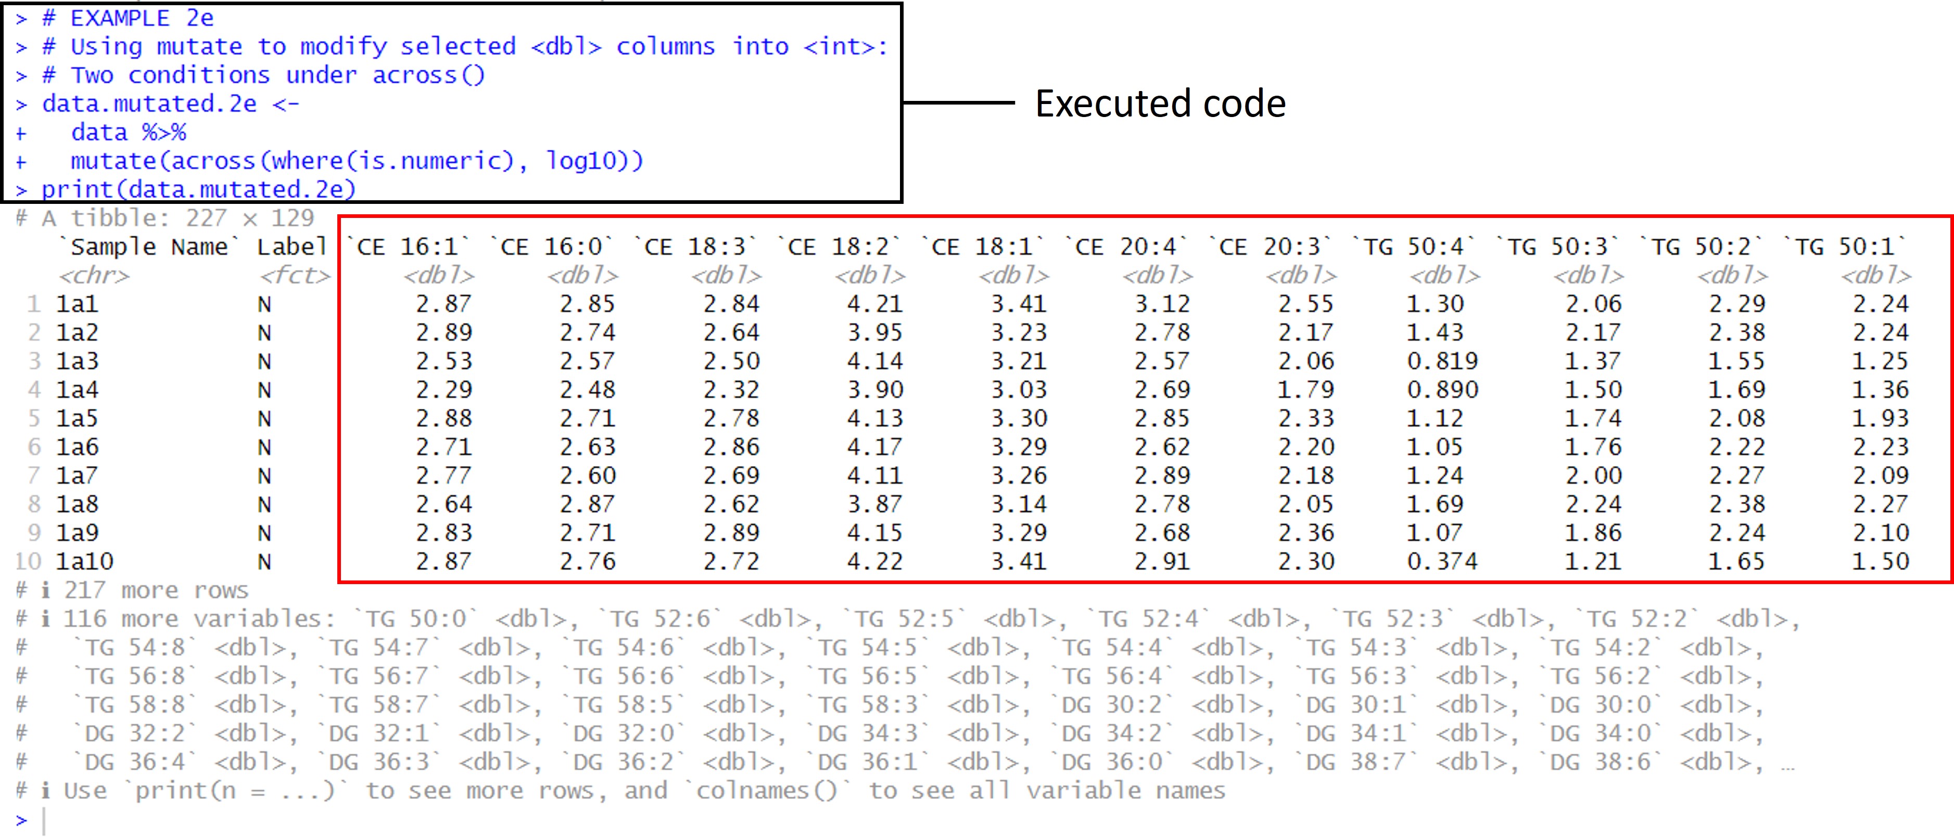Screen dimensions: 1954x840
Task: Click the 'data %>%' pipe line
Action: coord(128,133)
